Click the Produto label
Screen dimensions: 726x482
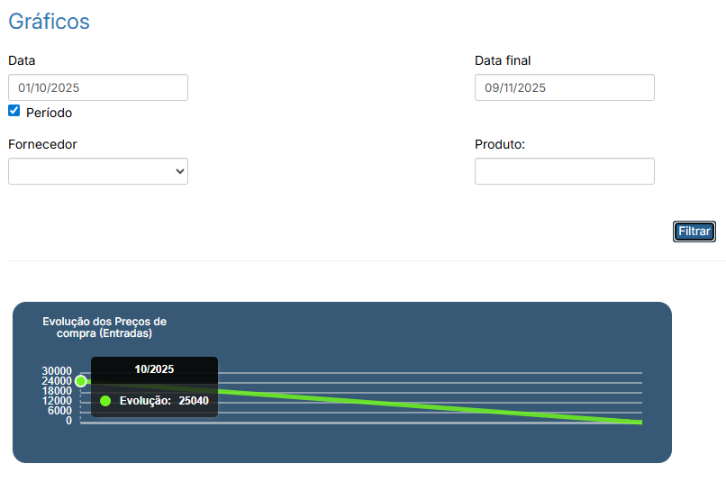(x=499, y=144)
